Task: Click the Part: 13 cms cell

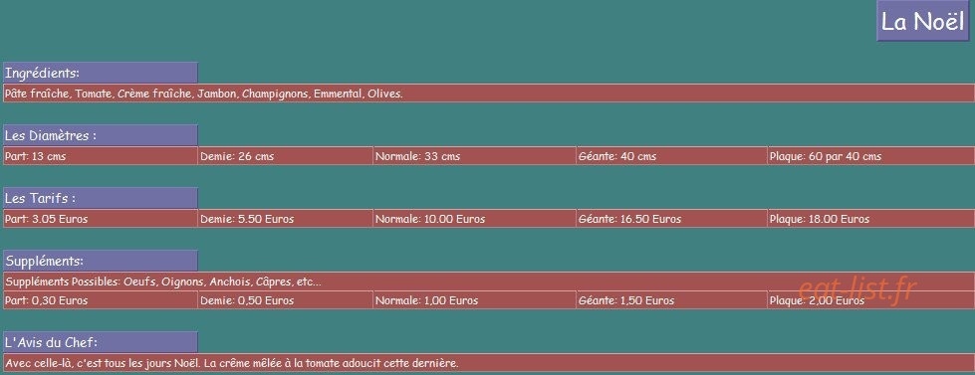Action: [x=101, y=156]
